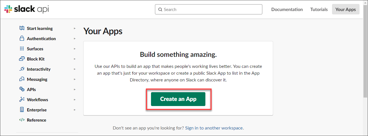Click the Workflows wand icon
This screenshot has height=136, width=368.
coord(22,100)
